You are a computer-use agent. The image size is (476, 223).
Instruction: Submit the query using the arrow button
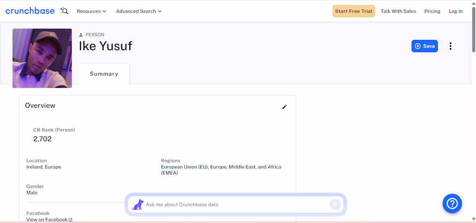coord(335,204)
